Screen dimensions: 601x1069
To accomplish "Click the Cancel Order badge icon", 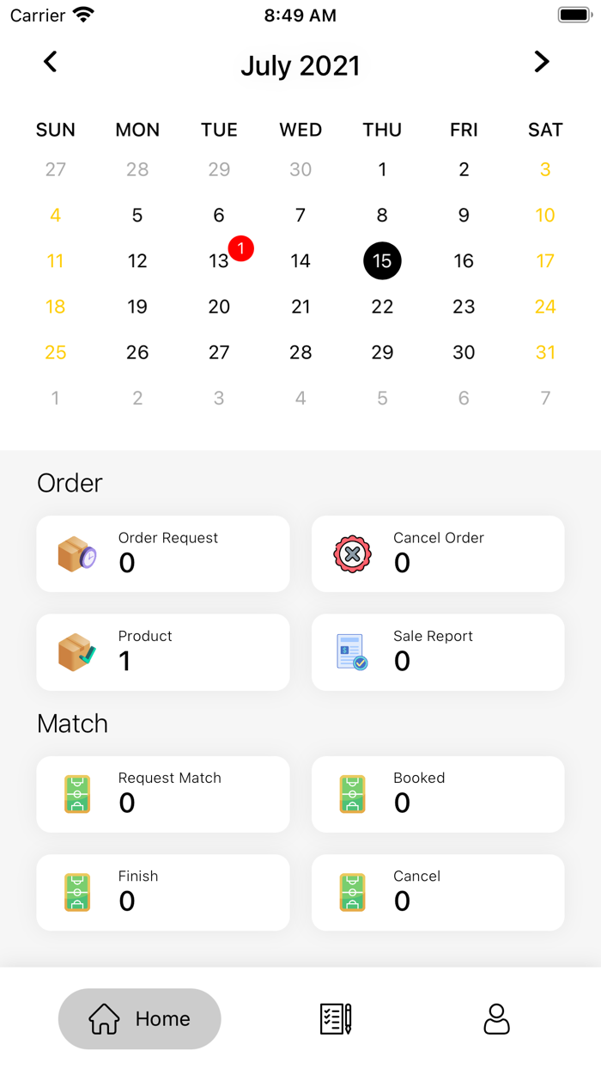I will click(x=350, y=553).
